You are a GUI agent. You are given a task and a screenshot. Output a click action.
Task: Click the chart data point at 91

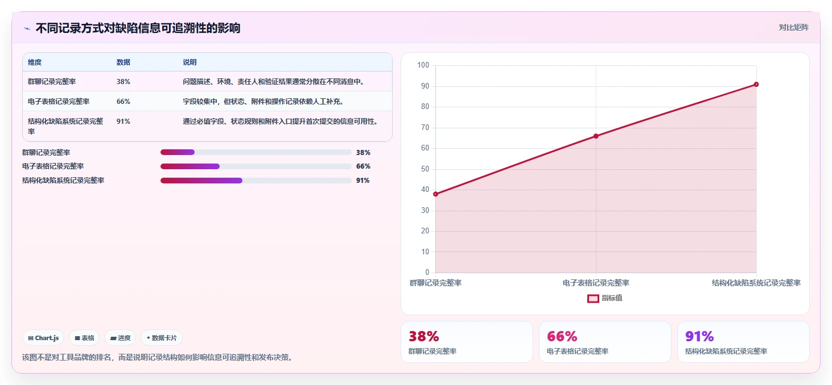756,84
